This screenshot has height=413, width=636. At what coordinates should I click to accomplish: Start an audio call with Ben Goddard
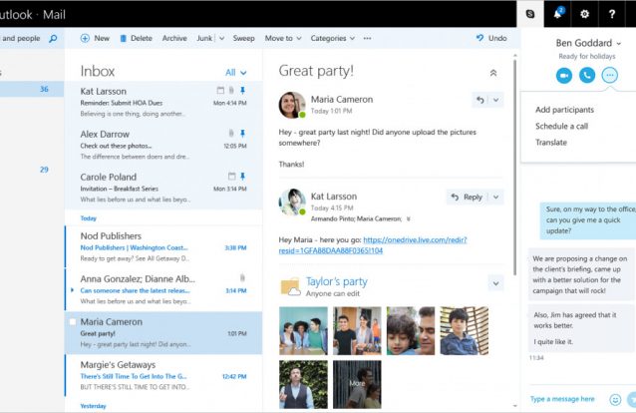[587, 75]
